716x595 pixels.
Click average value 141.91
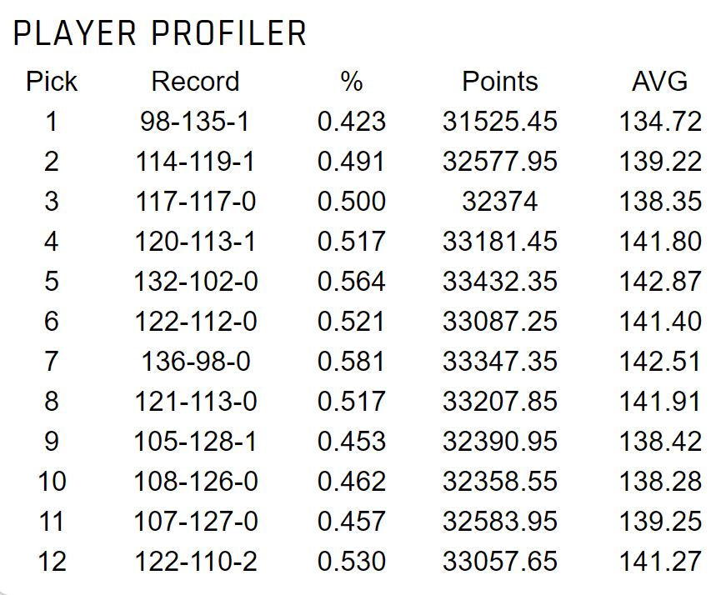click(659, 402)
